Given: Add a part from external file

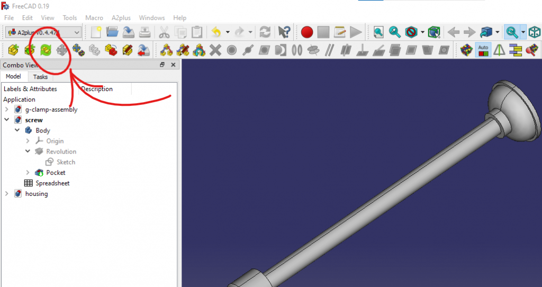Looking at the screenshot, I should click(13, 50).
